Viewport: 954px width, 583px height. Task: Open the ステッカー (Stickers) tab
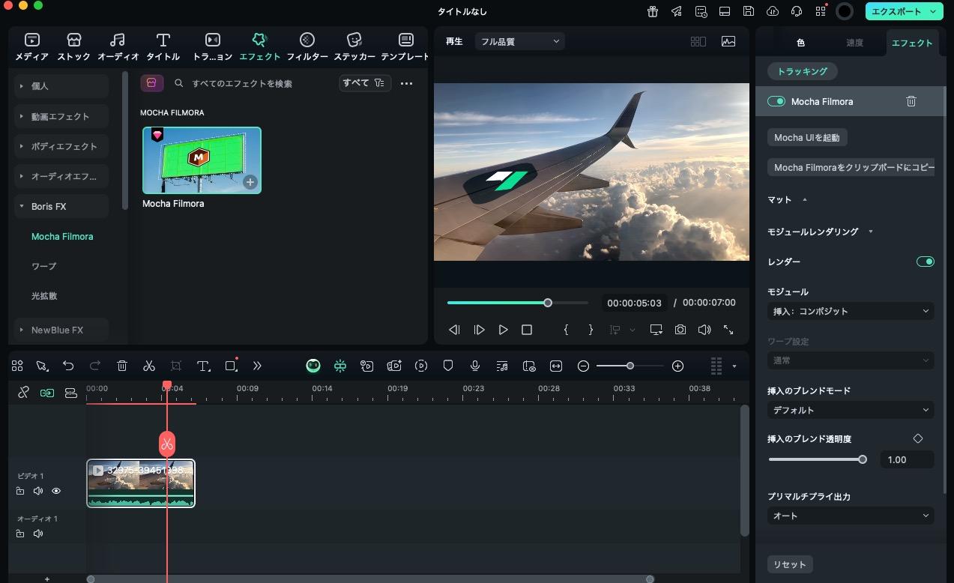coord(354,46)
